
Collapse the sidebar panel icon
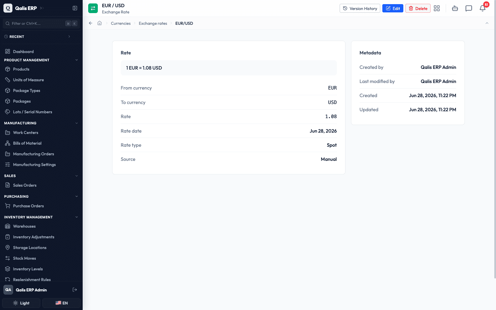pyautogui.click(x=75, y=8)
